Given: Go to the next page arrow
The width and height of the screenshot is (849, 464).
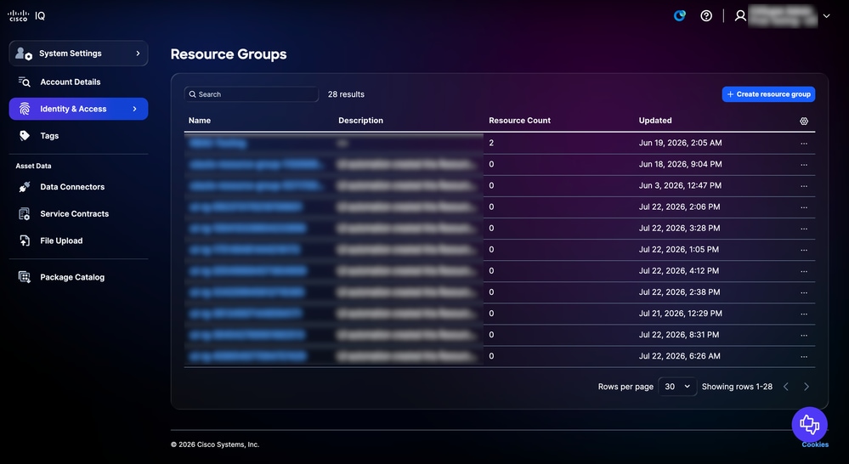Looking at the screenshot, I should [x=807, y=387].
